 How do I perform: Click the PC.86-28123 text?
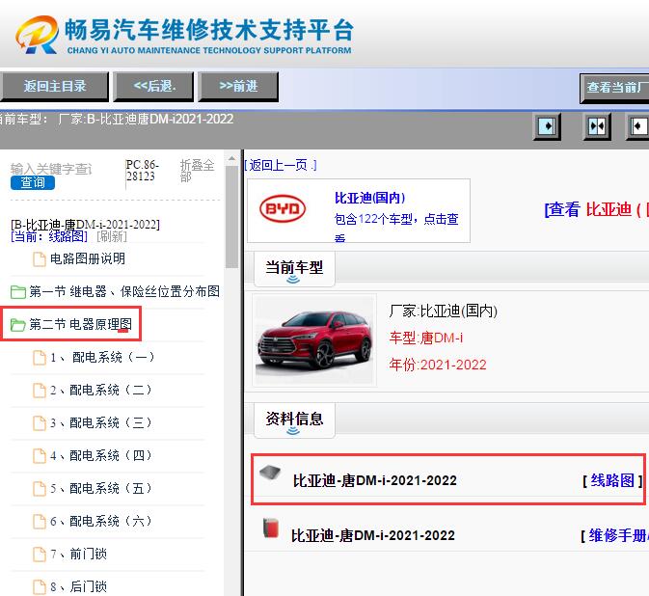click(x=143, y=171)
